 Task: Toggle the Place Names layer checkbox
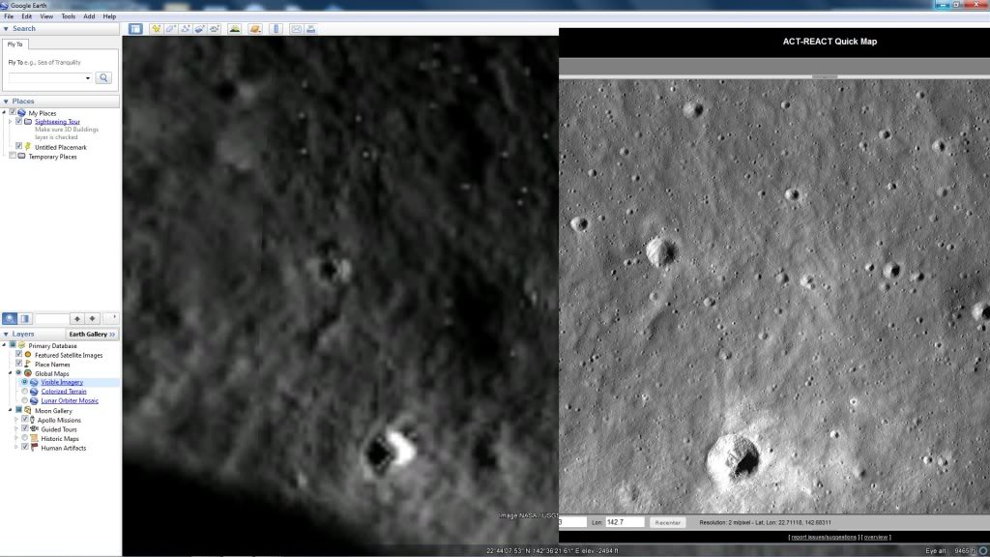coord(19,364)
